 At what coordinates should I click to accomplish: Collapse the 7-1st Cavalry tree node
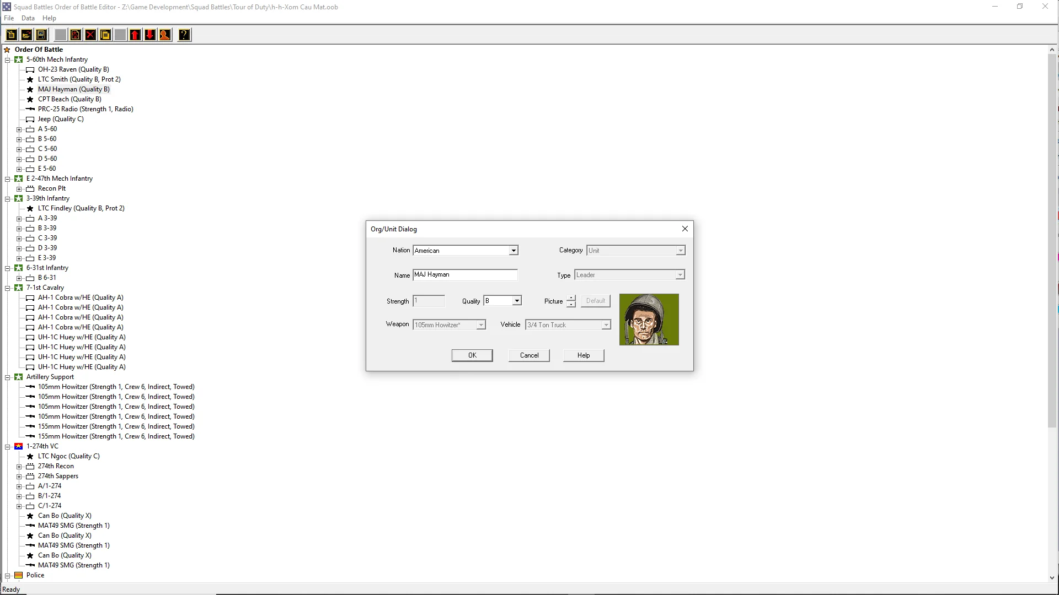[x=8, y=288]
